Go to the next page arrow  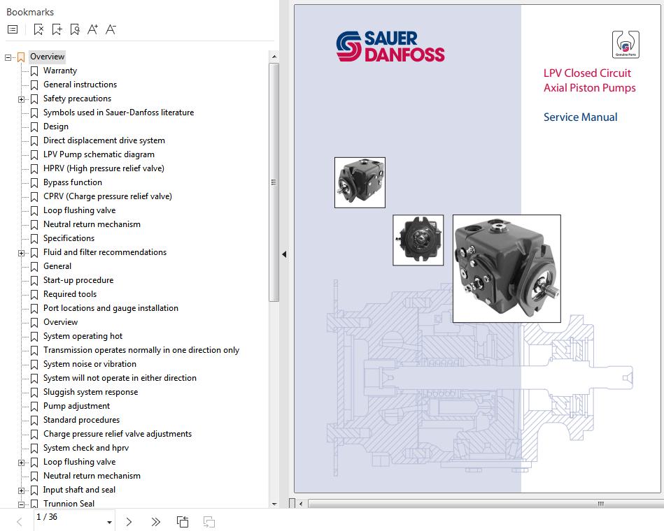point(129,522)
